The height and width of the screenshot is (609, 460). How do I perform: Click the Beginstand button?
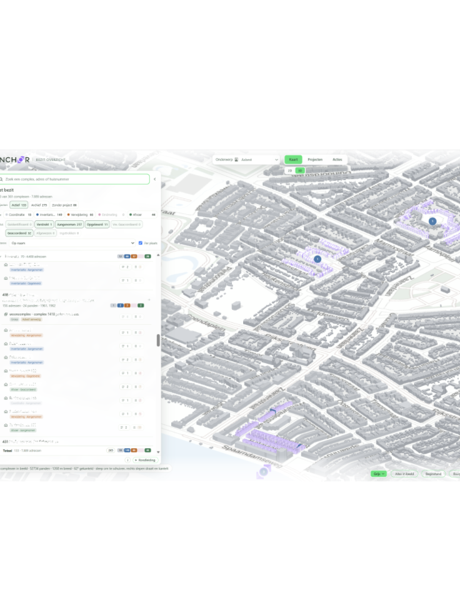[433, 474]
